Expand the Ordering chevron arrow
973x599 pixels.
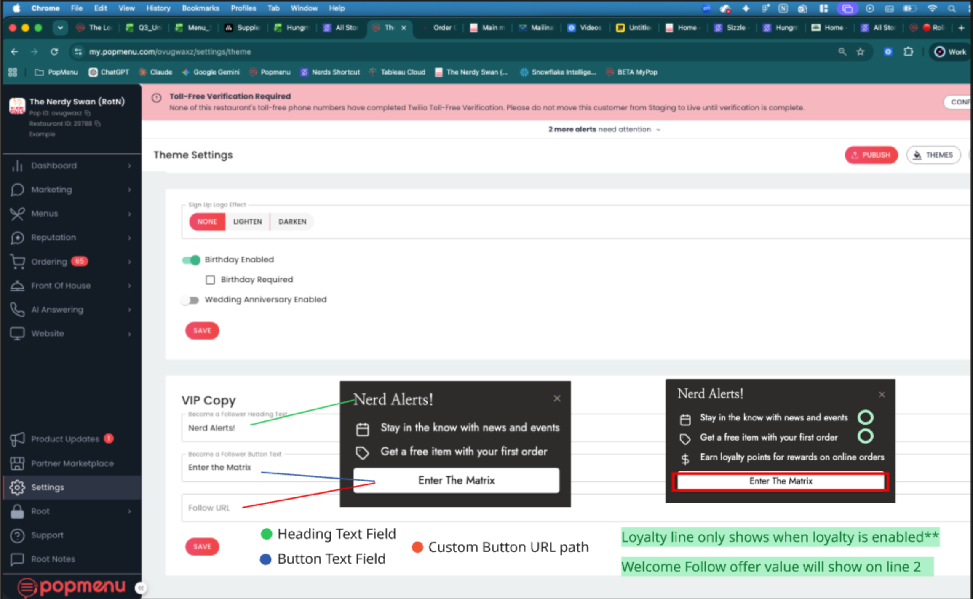(129, 262)
